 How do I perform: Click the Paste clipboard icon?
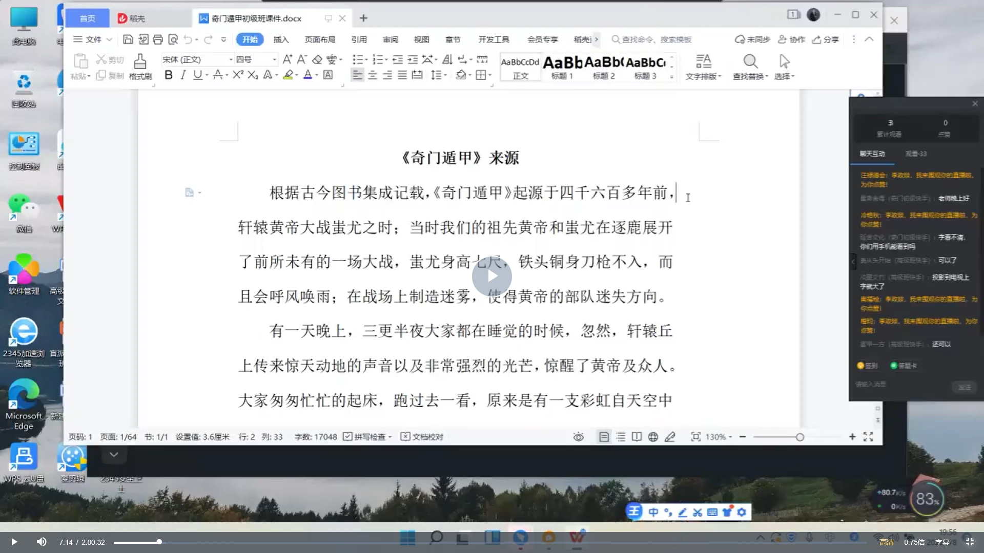coord(80,61)
